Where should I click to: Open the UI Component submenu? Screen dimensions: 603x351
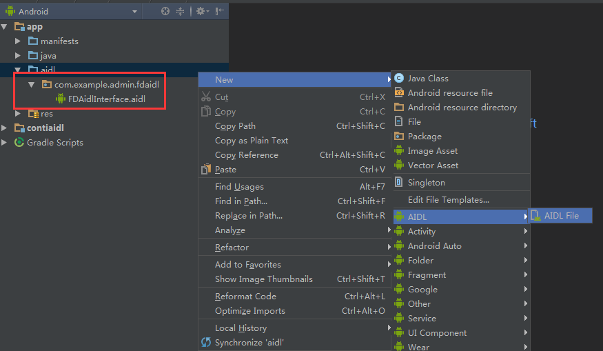[461, 333]
